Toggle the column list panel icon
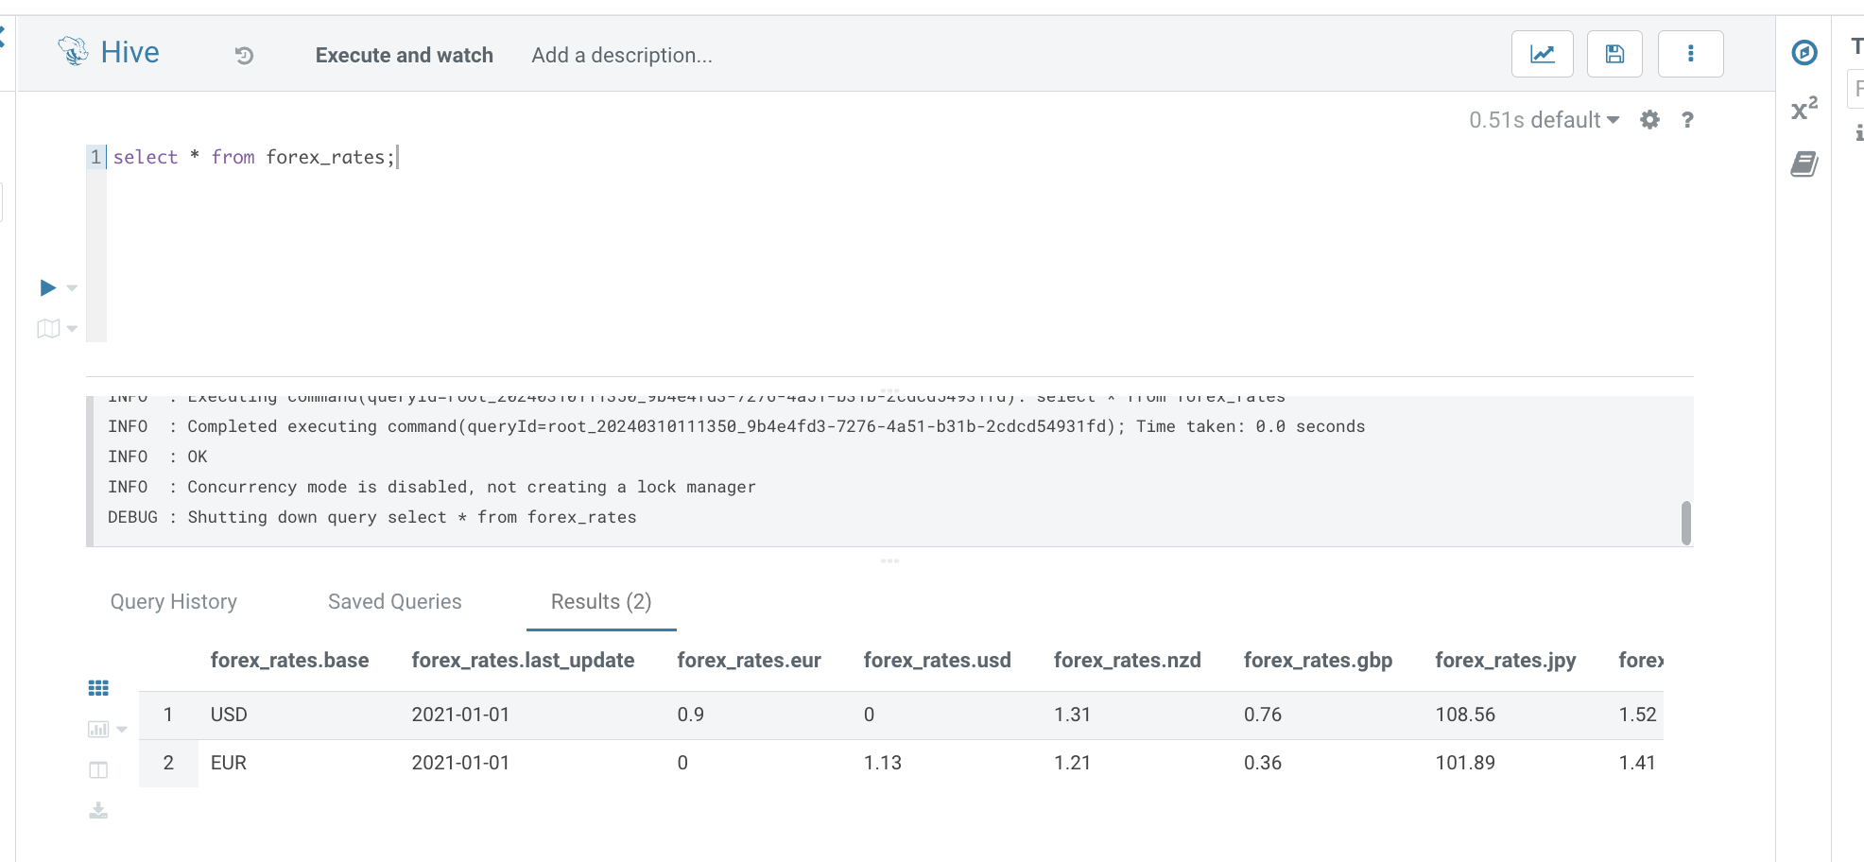The image size is (1864, 862). (98, 770)
